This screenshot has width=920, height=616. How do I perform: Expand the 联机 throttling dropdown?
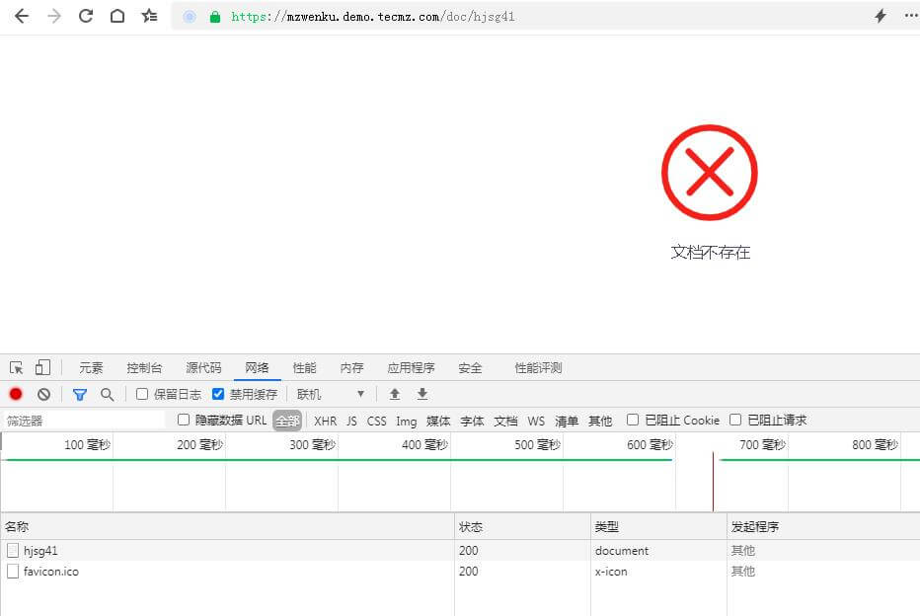point(331,394)
